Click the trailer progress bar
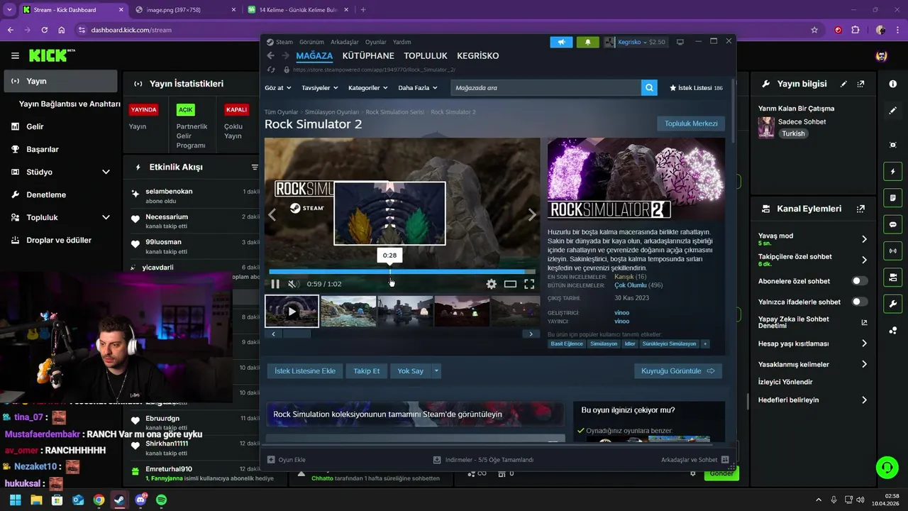This screenshot has width=908, height=511. pos(402,271)
